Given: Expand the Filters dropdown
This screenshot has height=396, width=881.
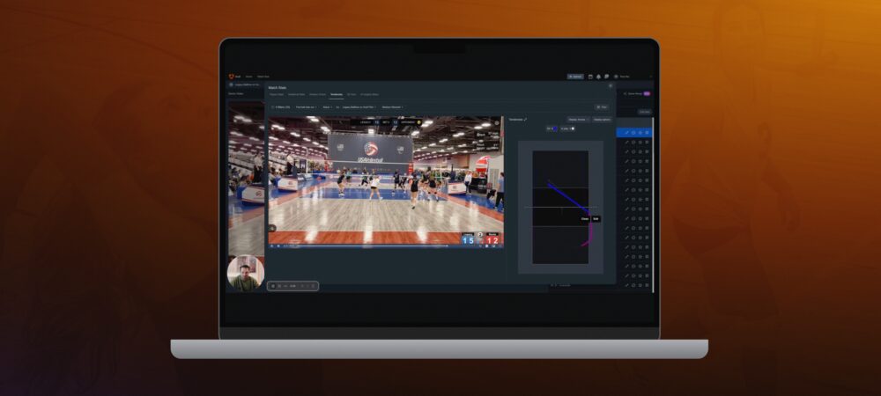Looking at the screenshot, I should tap(281, 106).
